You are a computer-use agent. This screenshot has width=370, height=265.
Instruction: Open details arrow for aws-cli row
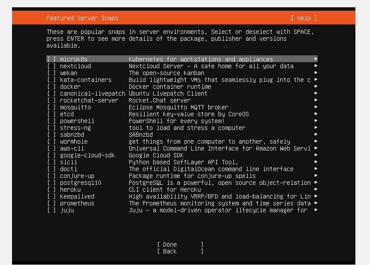point(316,148)
